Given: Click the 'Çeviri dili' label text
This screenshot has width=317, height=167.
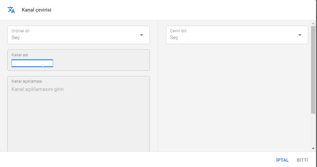Looking at the screenshot, I should [178, 31].
